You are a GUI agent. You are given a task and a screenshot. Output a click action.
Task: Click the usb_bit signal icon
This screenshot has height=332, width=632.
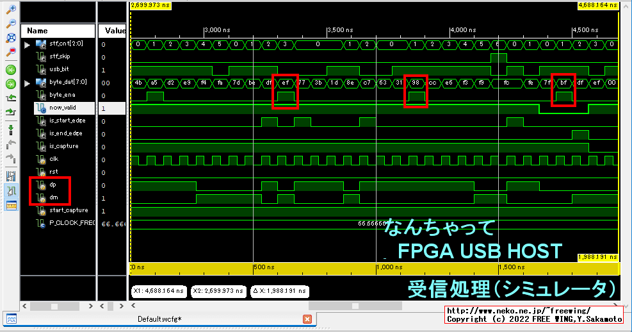point(41,70)
